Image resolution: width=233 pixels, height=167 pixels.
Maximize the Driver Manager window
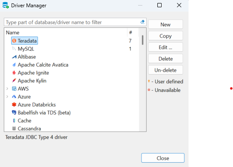(x=159, y=5)
